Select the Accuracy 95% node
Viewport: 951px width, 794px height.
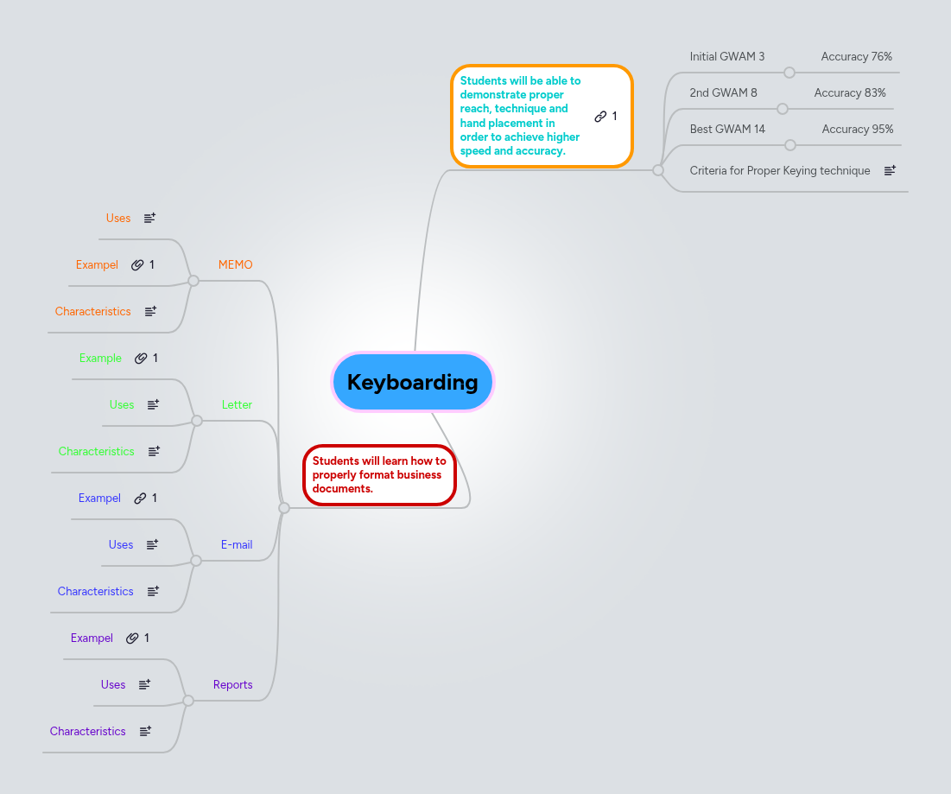click(858, 130)
